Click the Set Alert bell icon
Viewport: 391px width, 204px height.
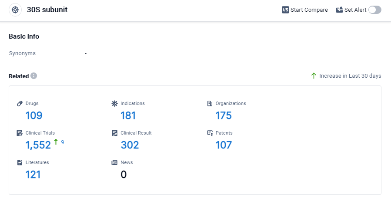pyautogui.click(x=339, y=10)
